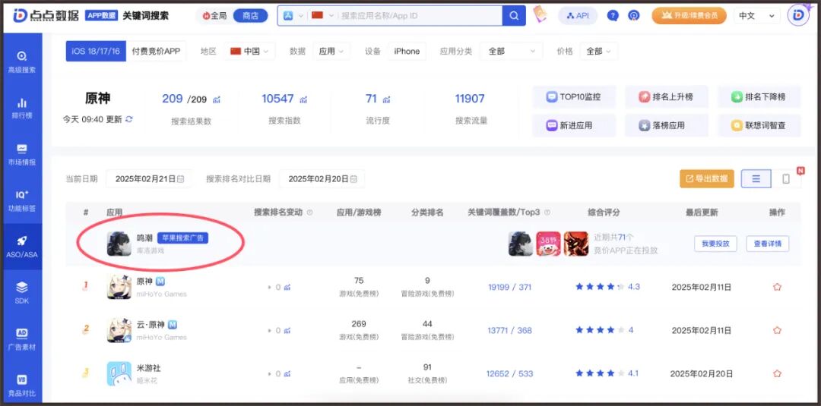
Task: Open the 云·原神 app name link
Action: [x=150, y=325]
